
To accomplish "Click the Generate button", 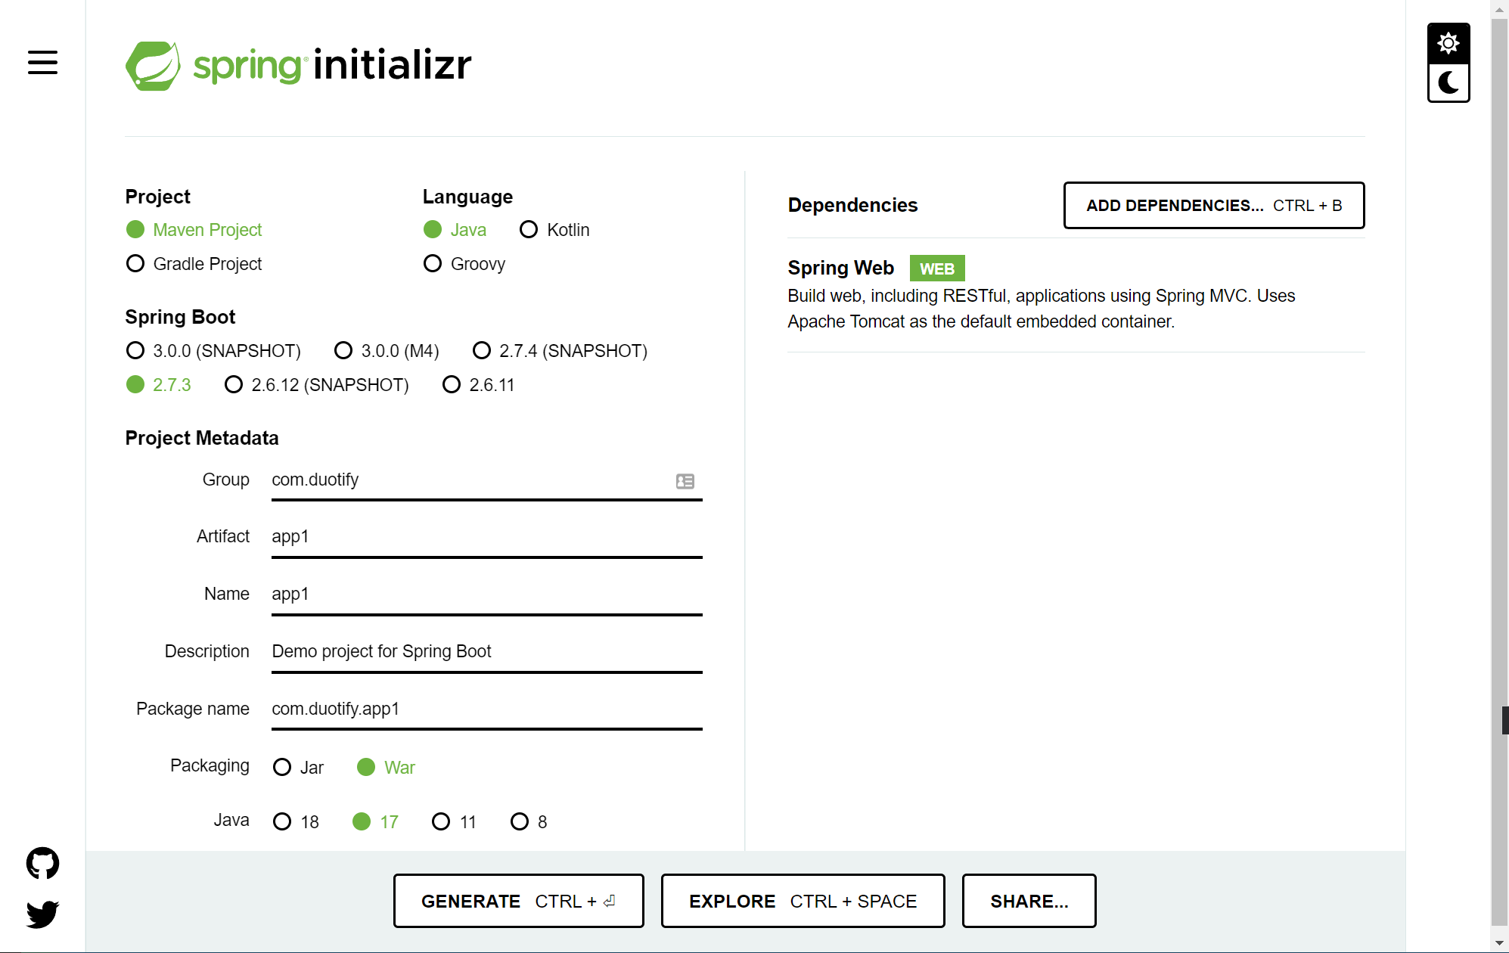I will point(518,901).
